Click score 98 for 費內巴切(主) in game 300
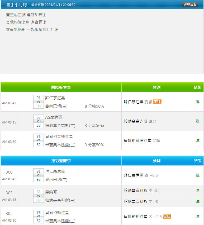The image size is (204, 225). tap(39, 179)
